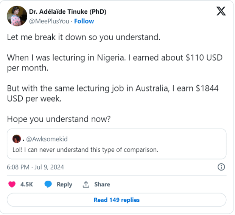
Task: Click the @Awksomekid avatar in quoted tweet
Action: pos(16,139)
